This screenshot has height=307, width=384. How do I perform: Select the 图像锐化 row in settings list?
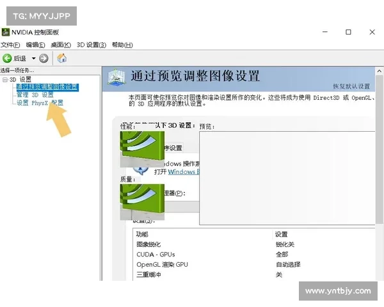point(148,244)
